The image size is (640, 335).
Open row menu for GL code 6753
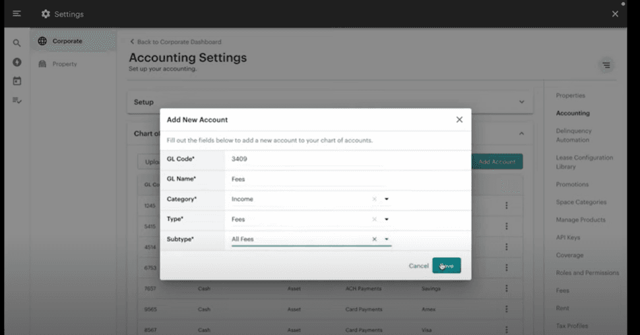tap(507, 268)
